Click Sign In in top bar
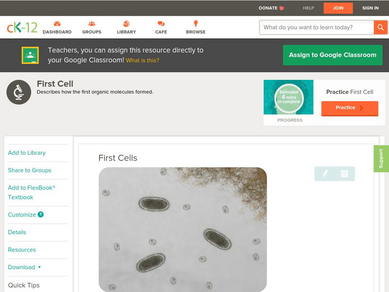Viewport: 389px width, 292px height. tap(371, 8)
